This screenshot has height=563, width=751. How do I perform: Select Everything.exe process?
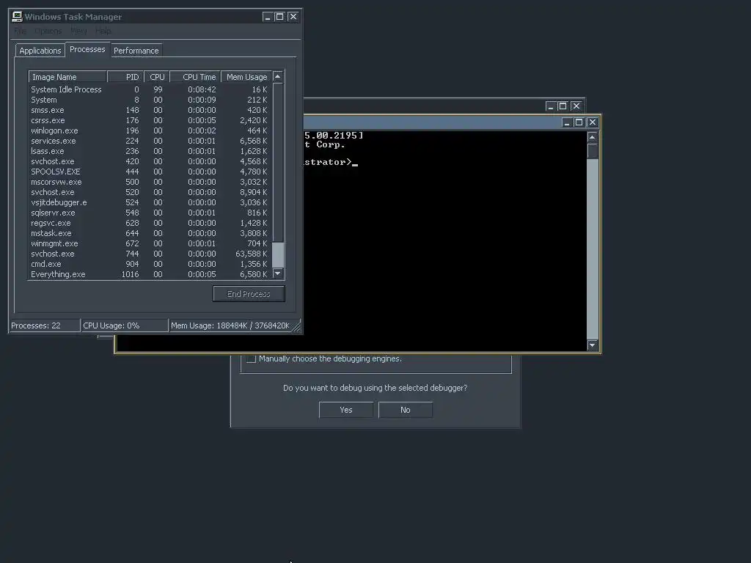tap(150, 275)
